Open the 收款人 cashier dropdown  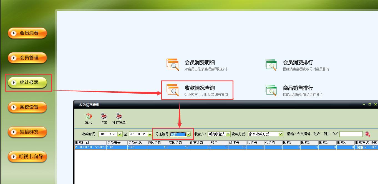pyautogui.click(x=228, y=134)
